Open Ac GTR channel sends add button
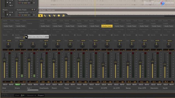 point(124,35)
